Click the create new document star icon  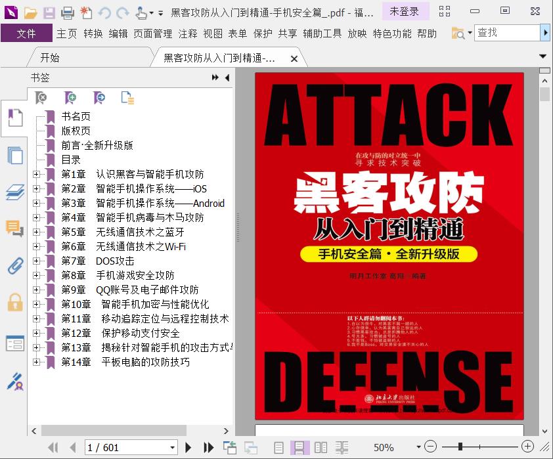86,13
